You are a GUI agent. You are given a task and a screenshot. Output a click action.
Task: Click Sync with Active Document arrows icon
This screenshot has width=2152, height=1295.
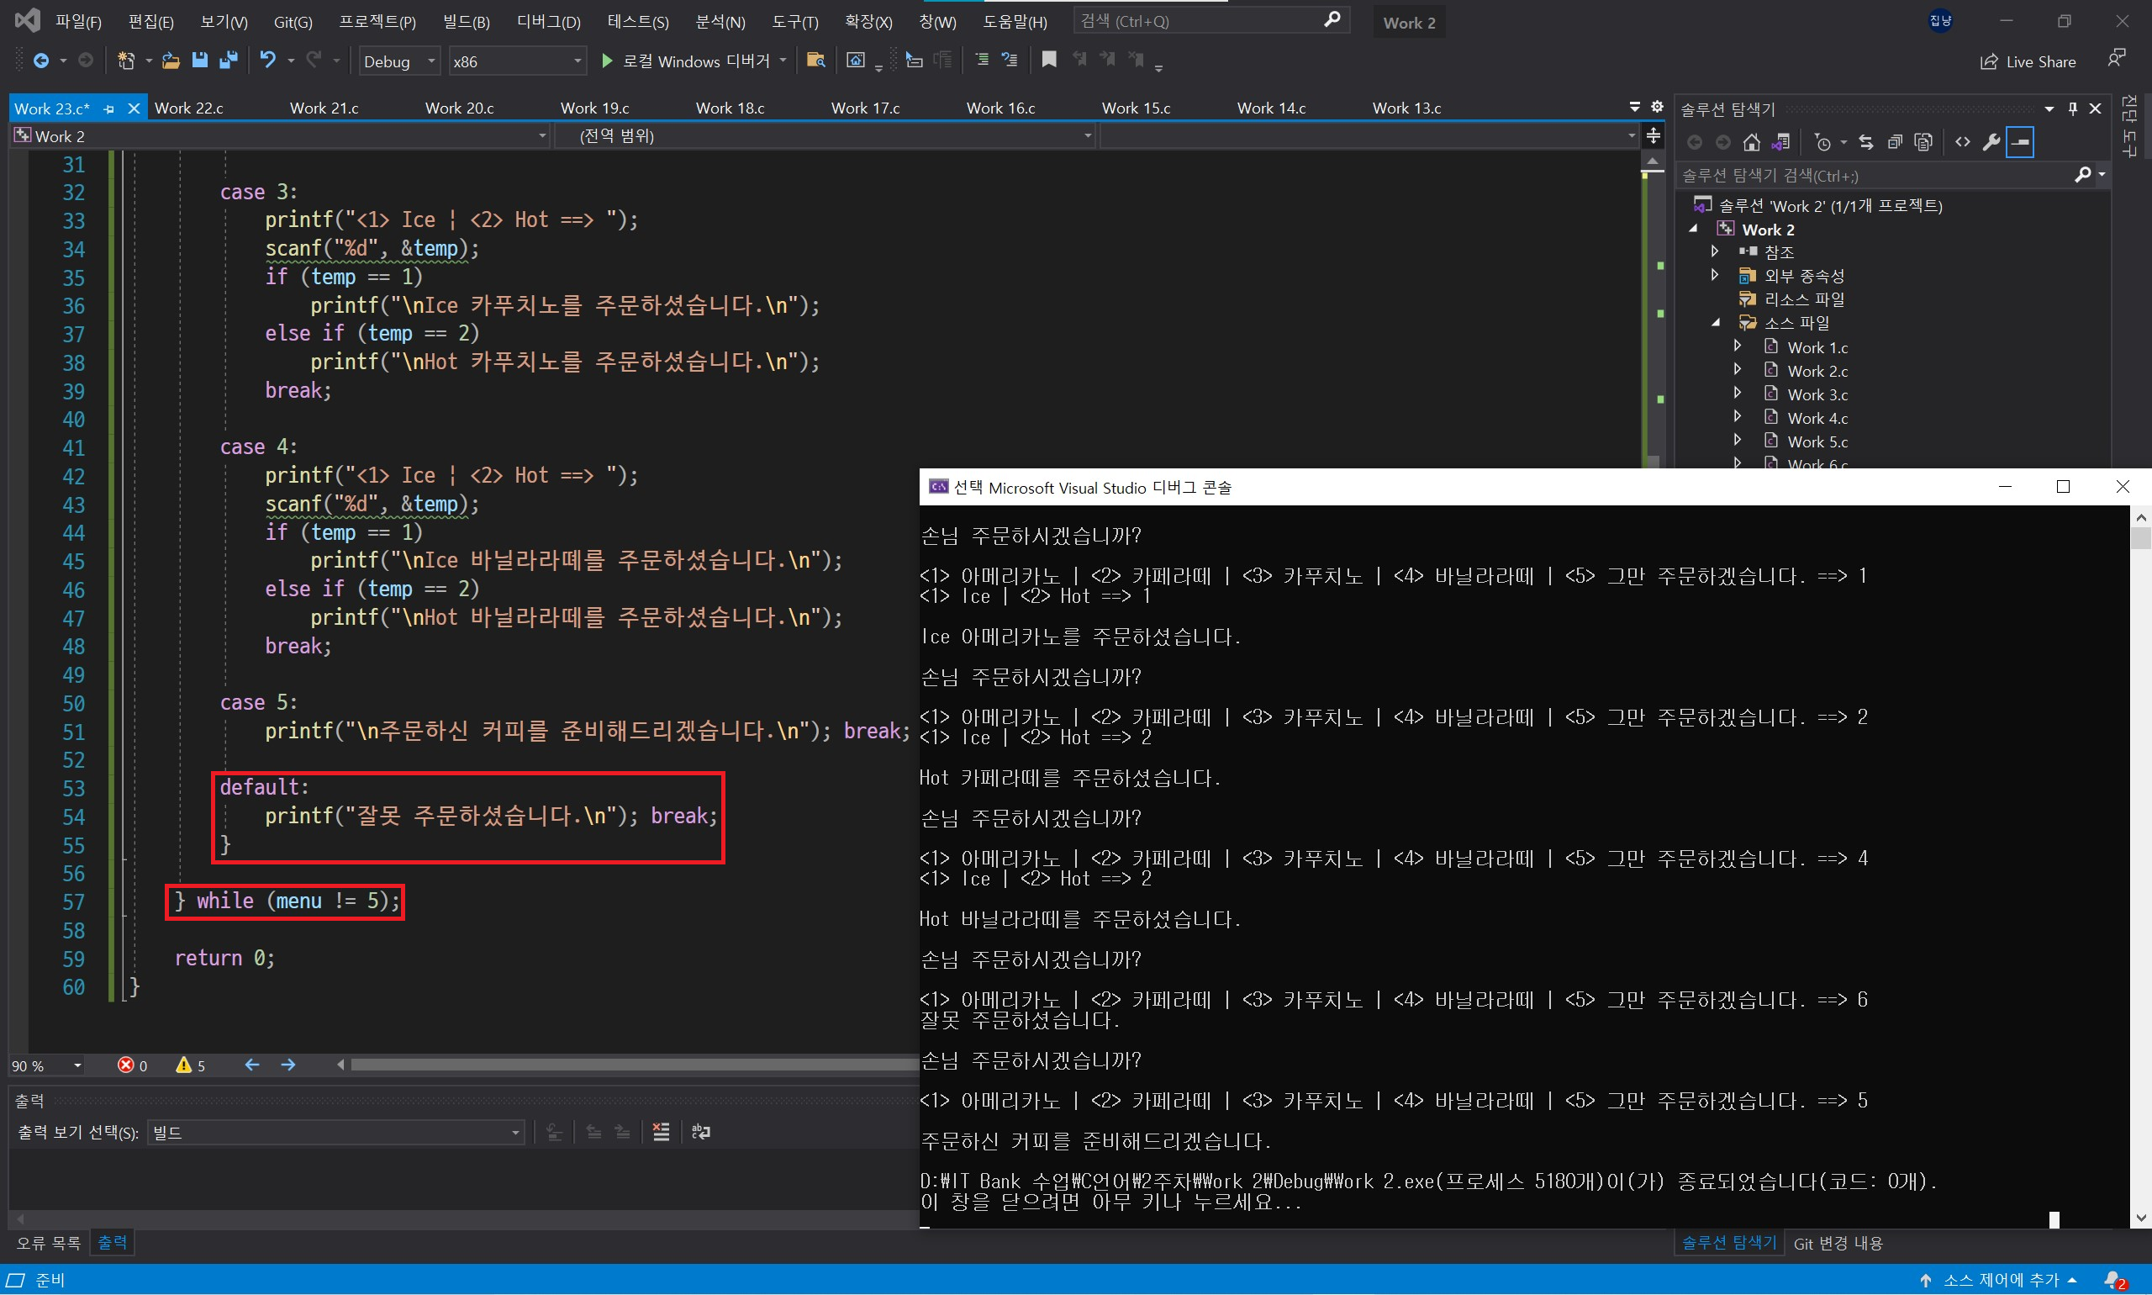(x=1866, y=142)
